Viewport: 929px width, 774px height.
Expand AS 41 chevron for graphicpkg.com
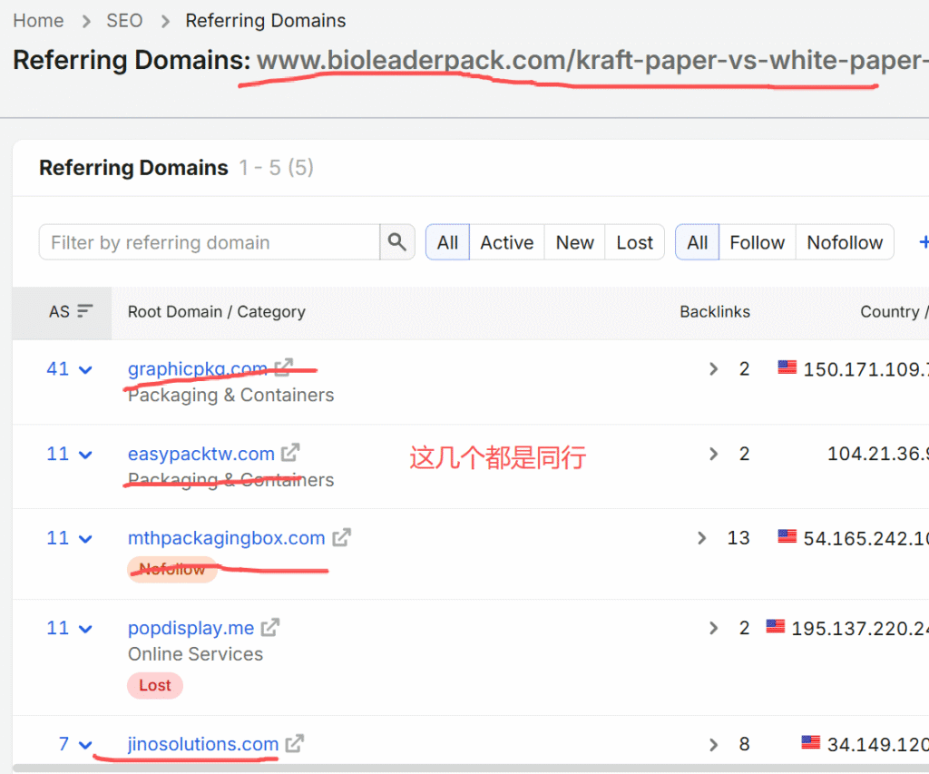[x=85, y=370]
